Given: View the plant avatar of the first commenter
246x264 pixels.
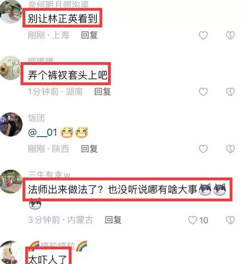Looking at the screenshot, I should (x=11, y=11).
